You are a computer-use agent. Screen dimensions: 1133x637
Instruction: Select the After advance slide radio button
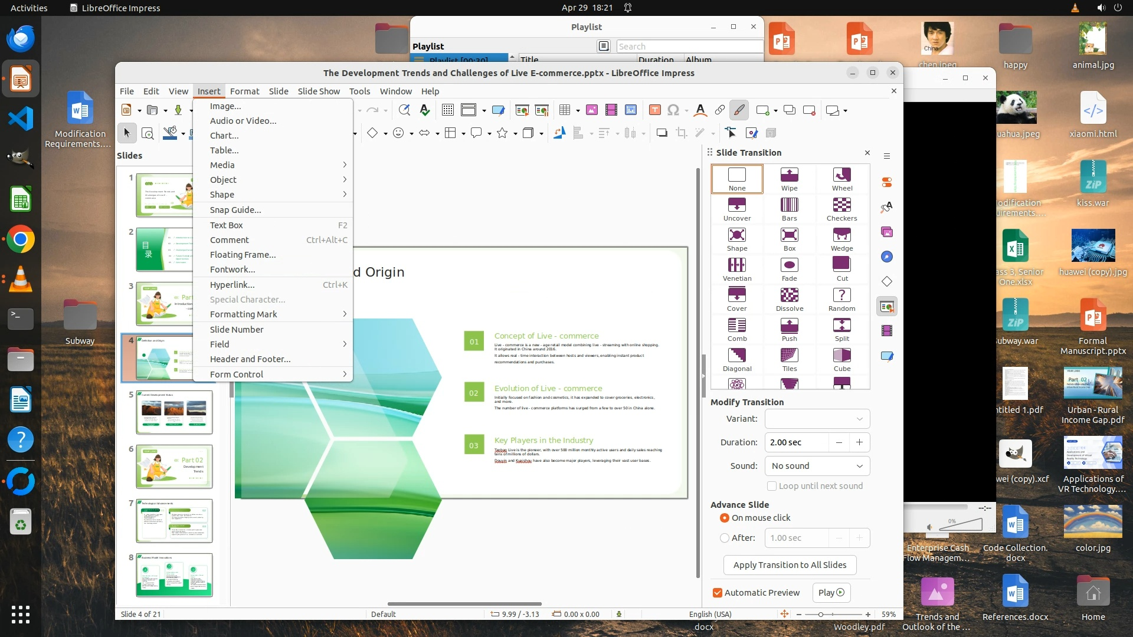pyautogui.click(x=725, y=538)
